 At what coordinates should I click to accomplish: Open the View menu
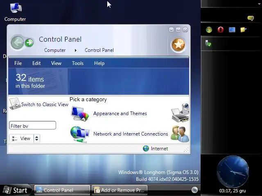56,63
